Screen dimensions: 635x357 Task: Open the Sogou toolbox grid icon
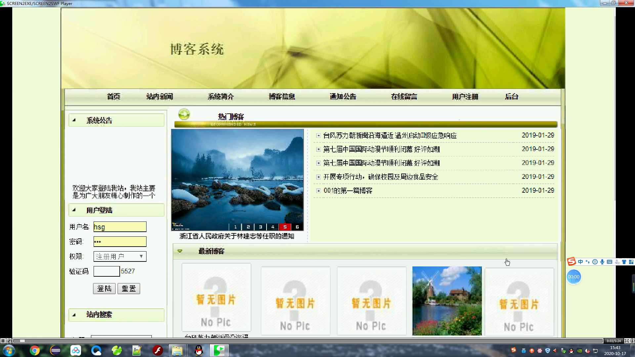pos(631,262)
